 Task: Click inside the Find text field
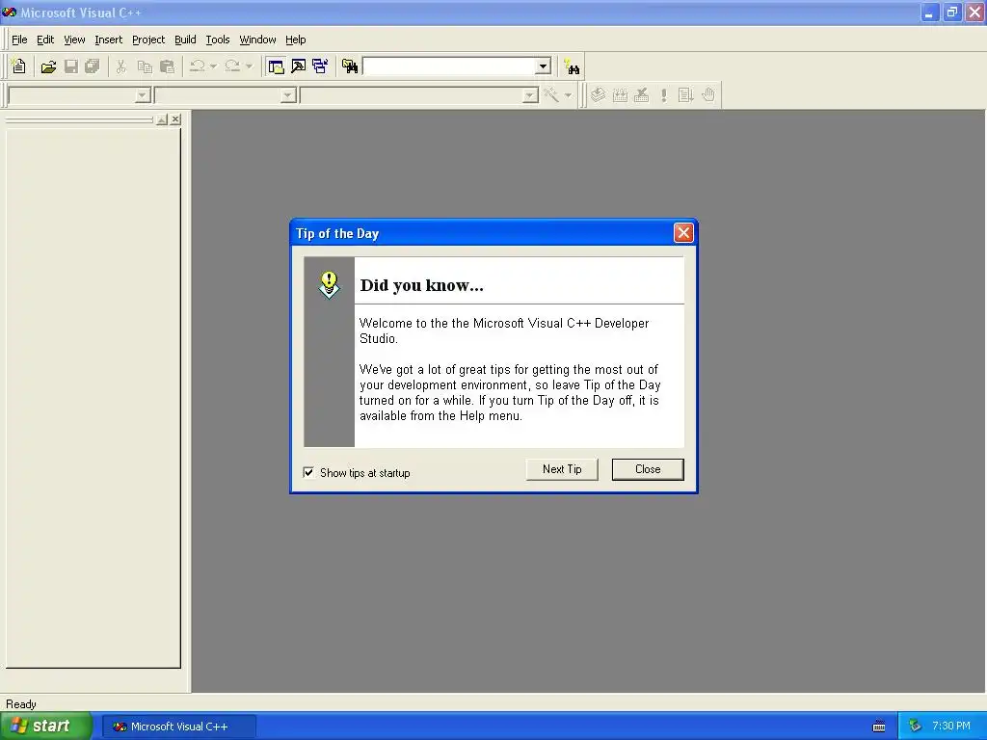(x=449, y=66)
